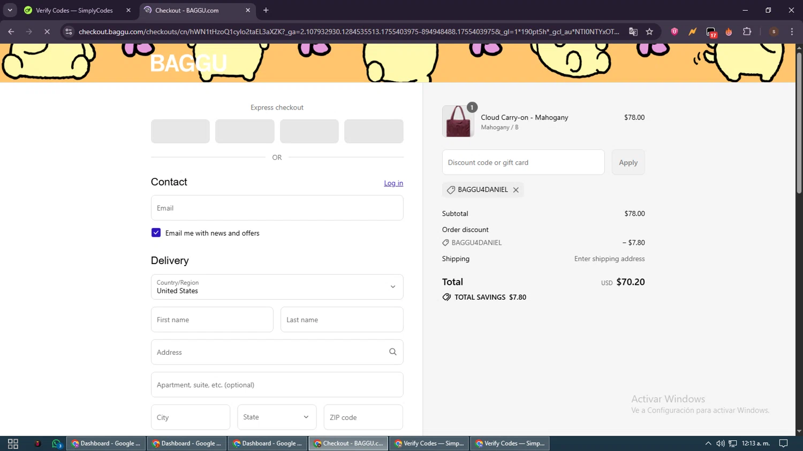
Task: Click the fourth express checkout button
Action: coord(374,131)
